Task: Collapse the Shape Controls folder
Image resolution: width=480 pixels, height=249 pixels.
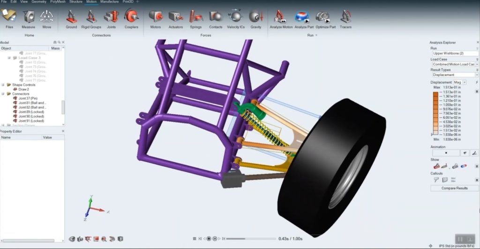Action: 3,85
